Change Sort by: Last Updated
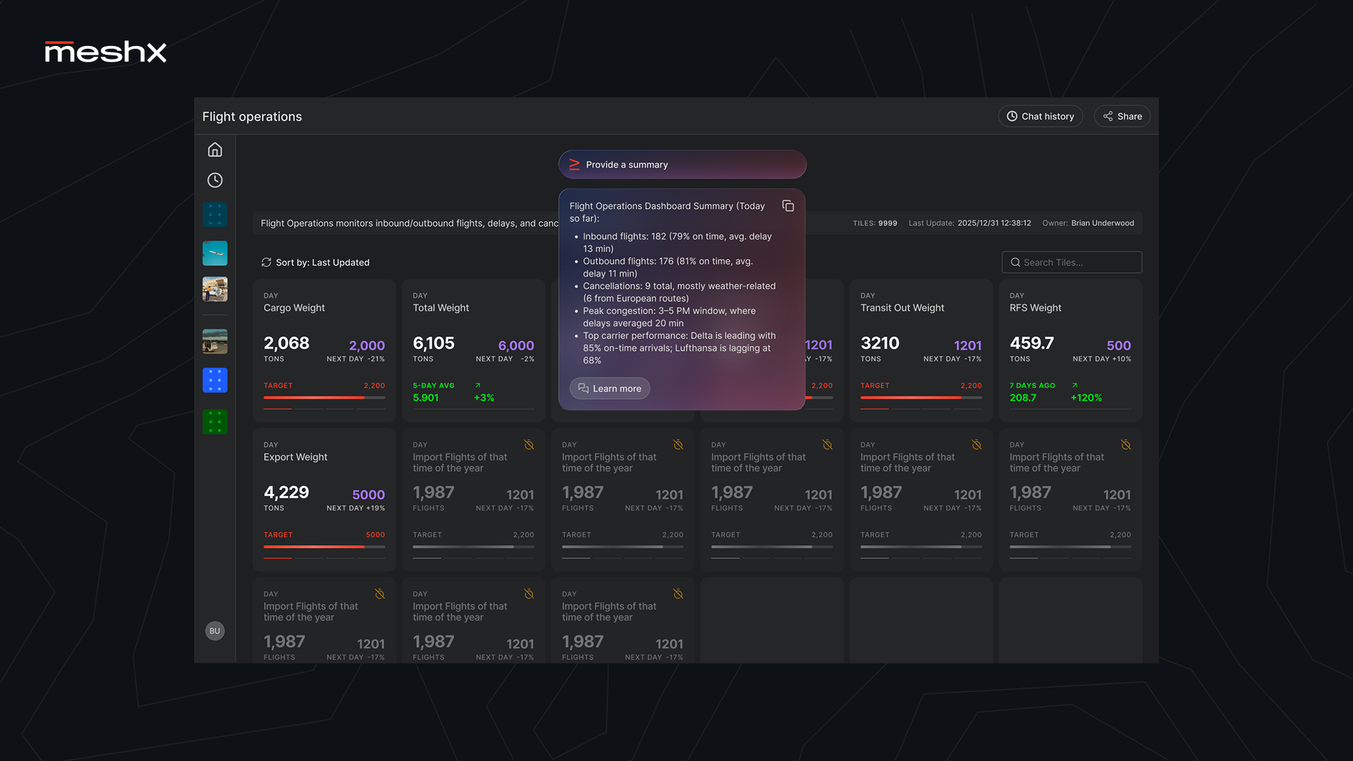This screenshot has width=1353, height=761. click(315, 262)
